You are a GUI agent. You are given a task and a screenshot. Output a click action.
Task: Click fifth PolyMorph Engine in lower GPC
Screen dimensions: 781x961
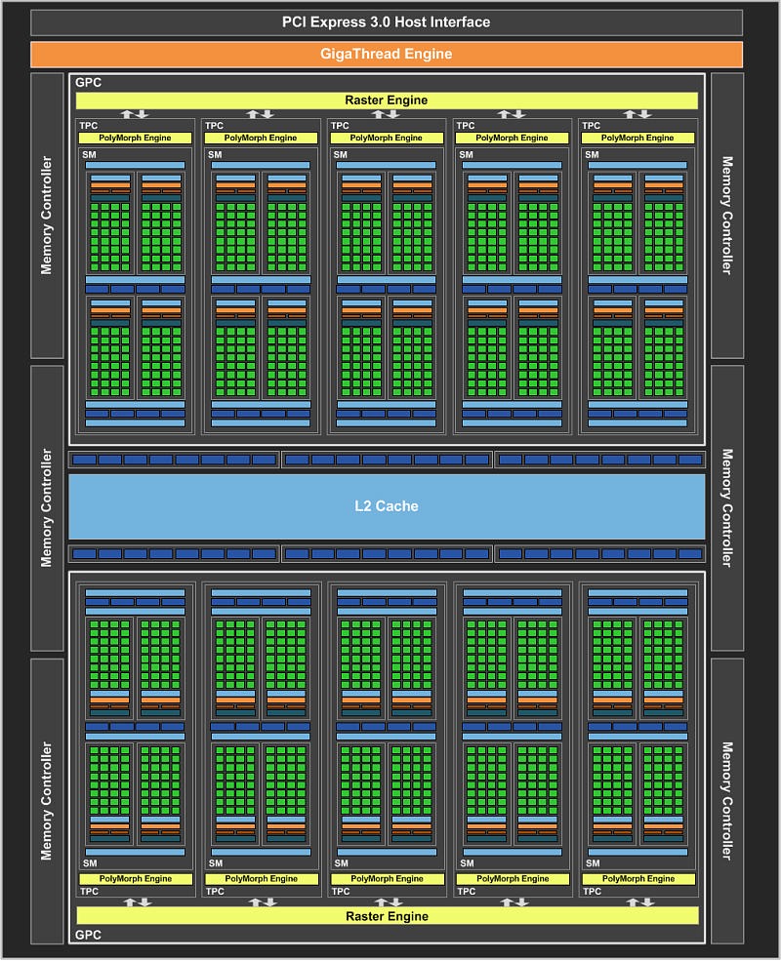(x=638, y=879)
